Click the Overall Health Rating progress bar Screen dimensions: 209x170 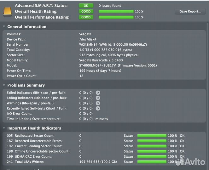tap(116, 11)
